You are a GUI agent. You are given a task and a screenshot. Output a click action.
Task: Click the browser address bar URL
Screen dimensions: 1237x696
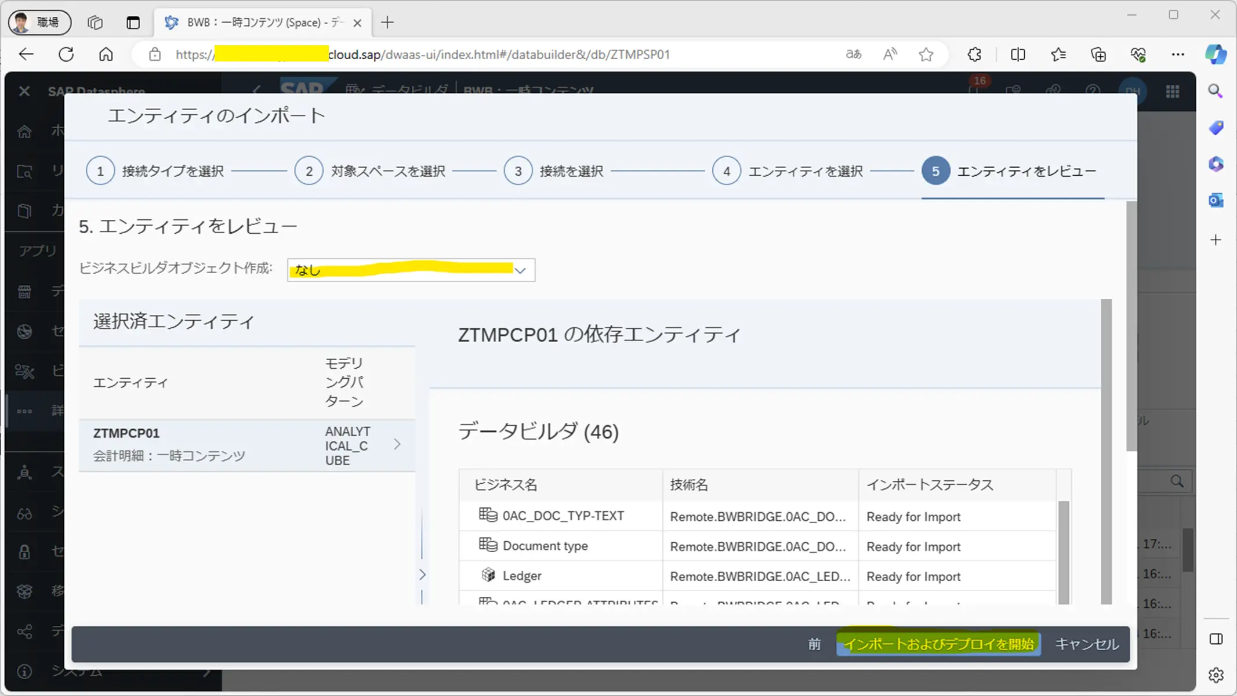point(422,55)
